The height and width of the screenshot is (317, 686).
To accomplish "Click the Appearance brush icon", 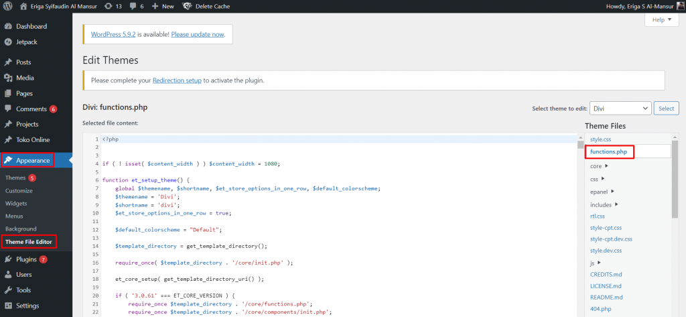I will pos(8,160).
